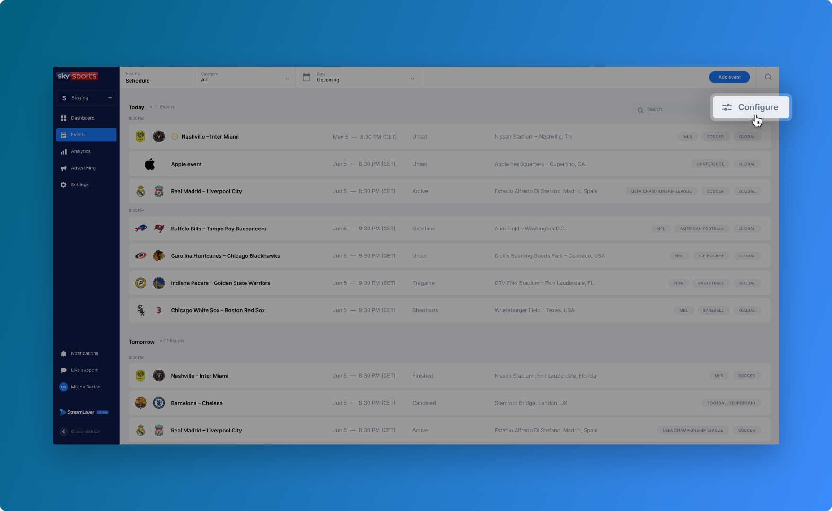Click the Boston Red Sox logo
The height and width of the screenshot is (511, 832).
tap(159, 310)
